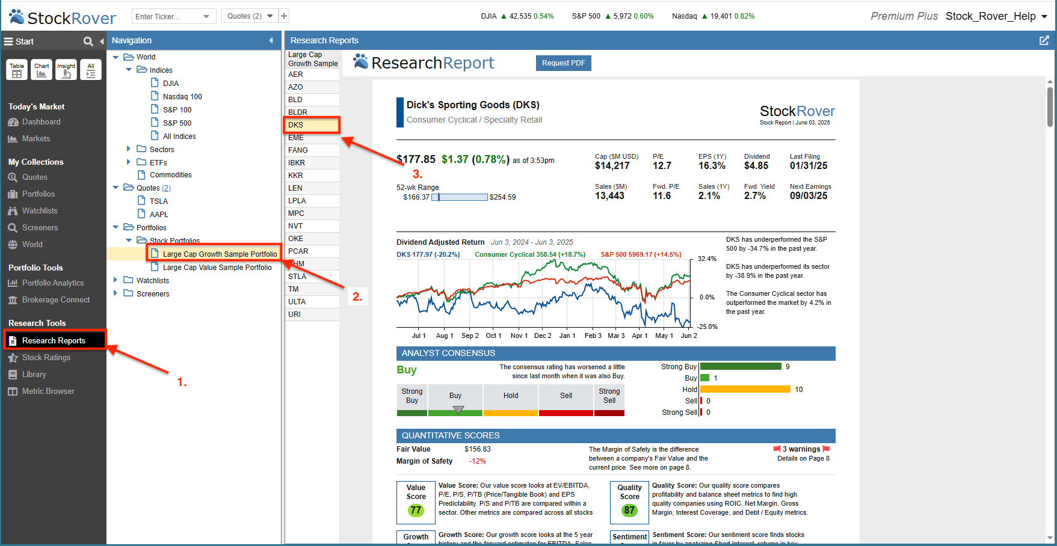The width and height of the screenshot is (1057, 546).
Task: Open the Table view icon
Action: [x=17, y=70]
